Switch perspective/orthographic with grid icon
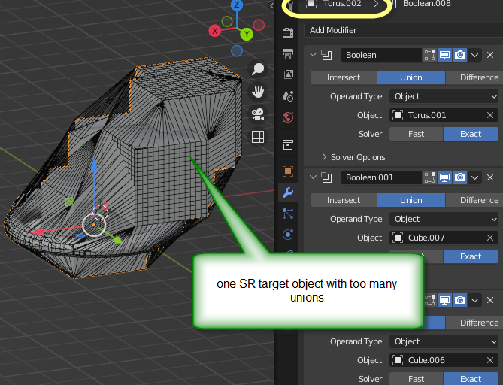Screen dimensions: 503x385 (258, 137)
